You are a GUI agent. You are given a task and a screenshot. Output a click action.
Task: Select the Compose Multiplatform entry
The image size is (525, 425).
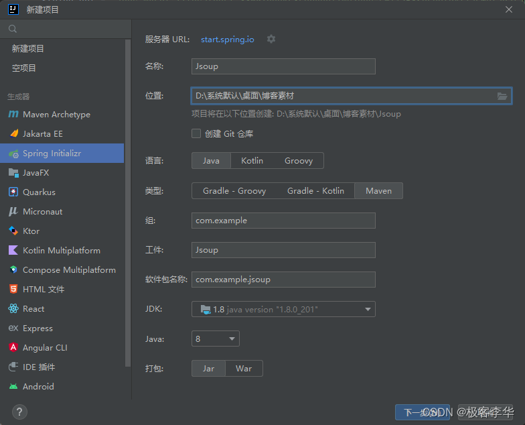[62, 269]
